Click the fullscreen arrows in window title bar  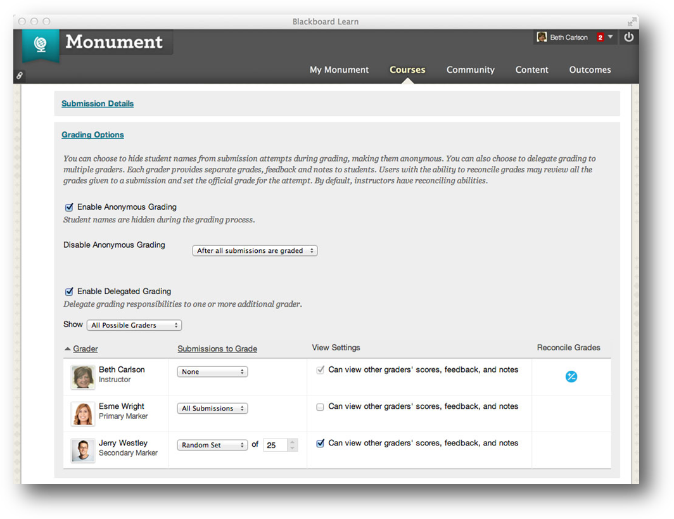point(632,22)
